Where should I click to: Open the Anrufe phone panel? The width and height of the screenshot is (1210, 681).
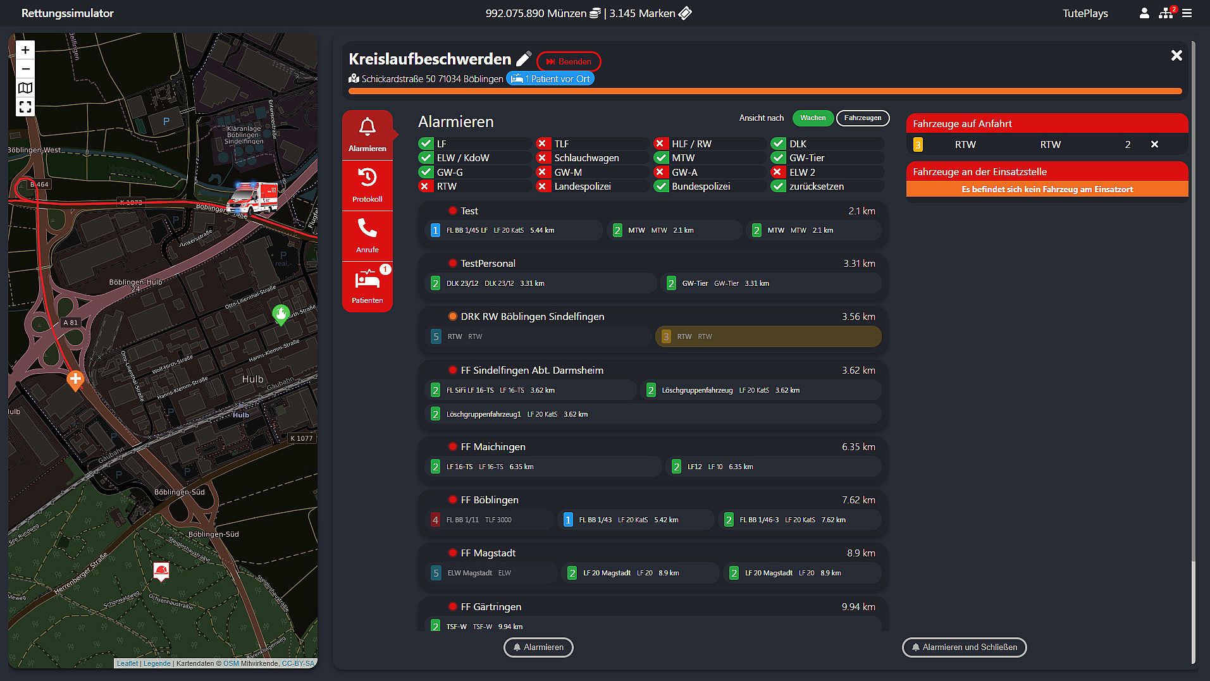tap(367, 236)
